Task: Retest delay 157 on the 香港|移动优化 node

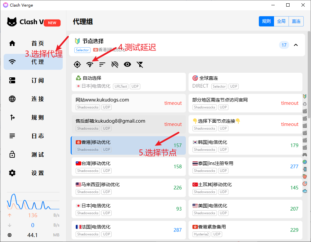Action: click(178, 145)
